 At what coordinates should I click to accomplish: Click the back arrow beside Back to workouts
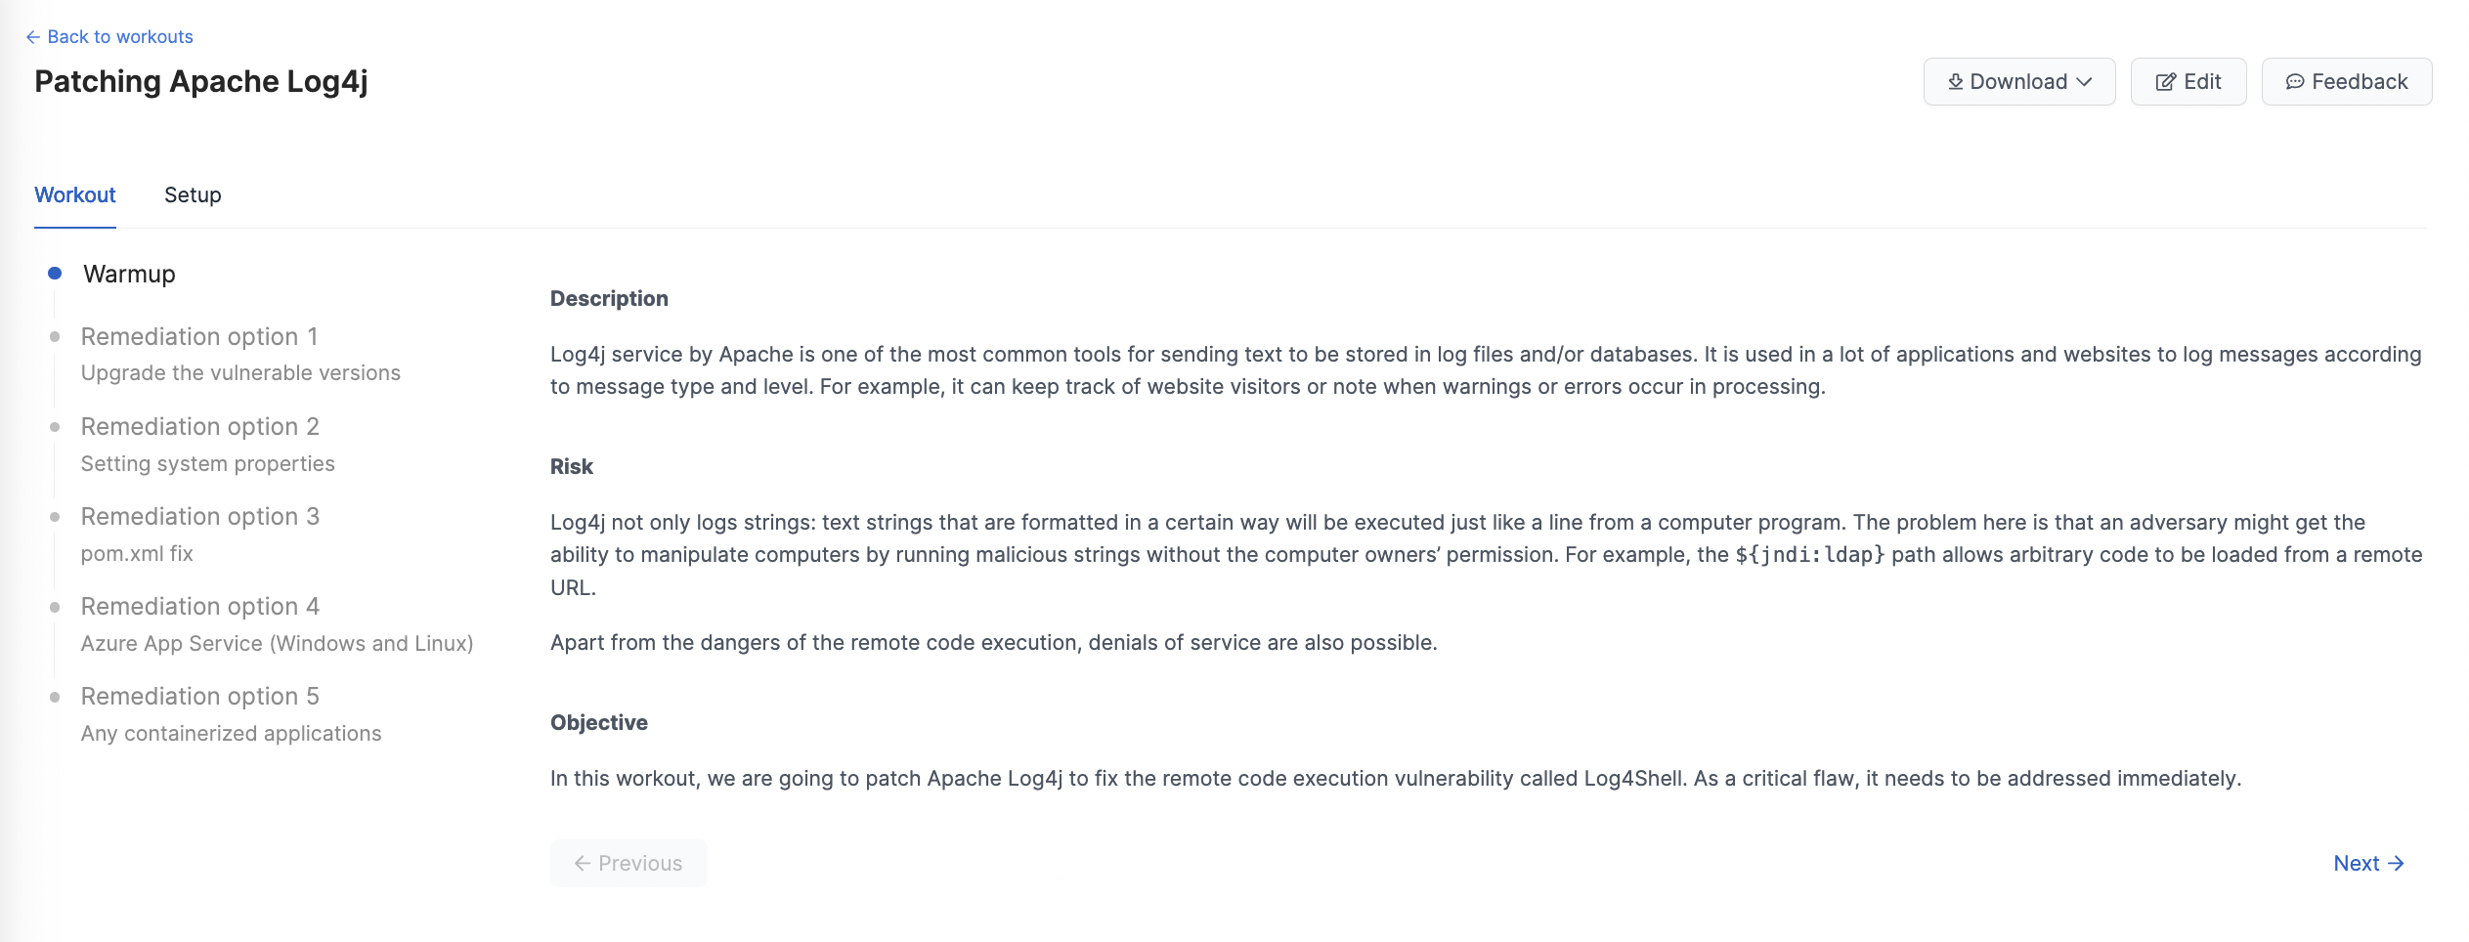point(33,37)
